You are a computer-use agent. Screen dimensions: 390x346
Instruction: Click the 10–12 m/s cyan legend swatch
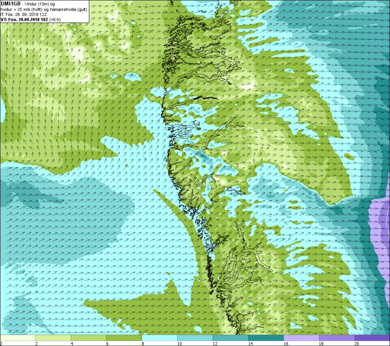click(195, 338)
